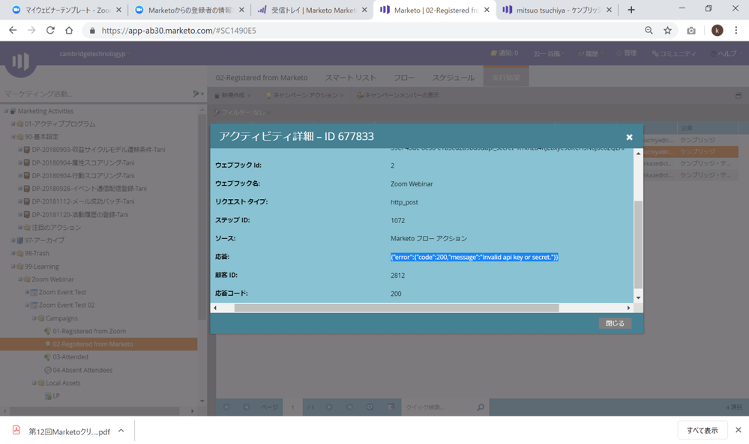Switch to the 受信トレイ Marketo tab
This screenshot has width=749, height=444.
[313, 10]
